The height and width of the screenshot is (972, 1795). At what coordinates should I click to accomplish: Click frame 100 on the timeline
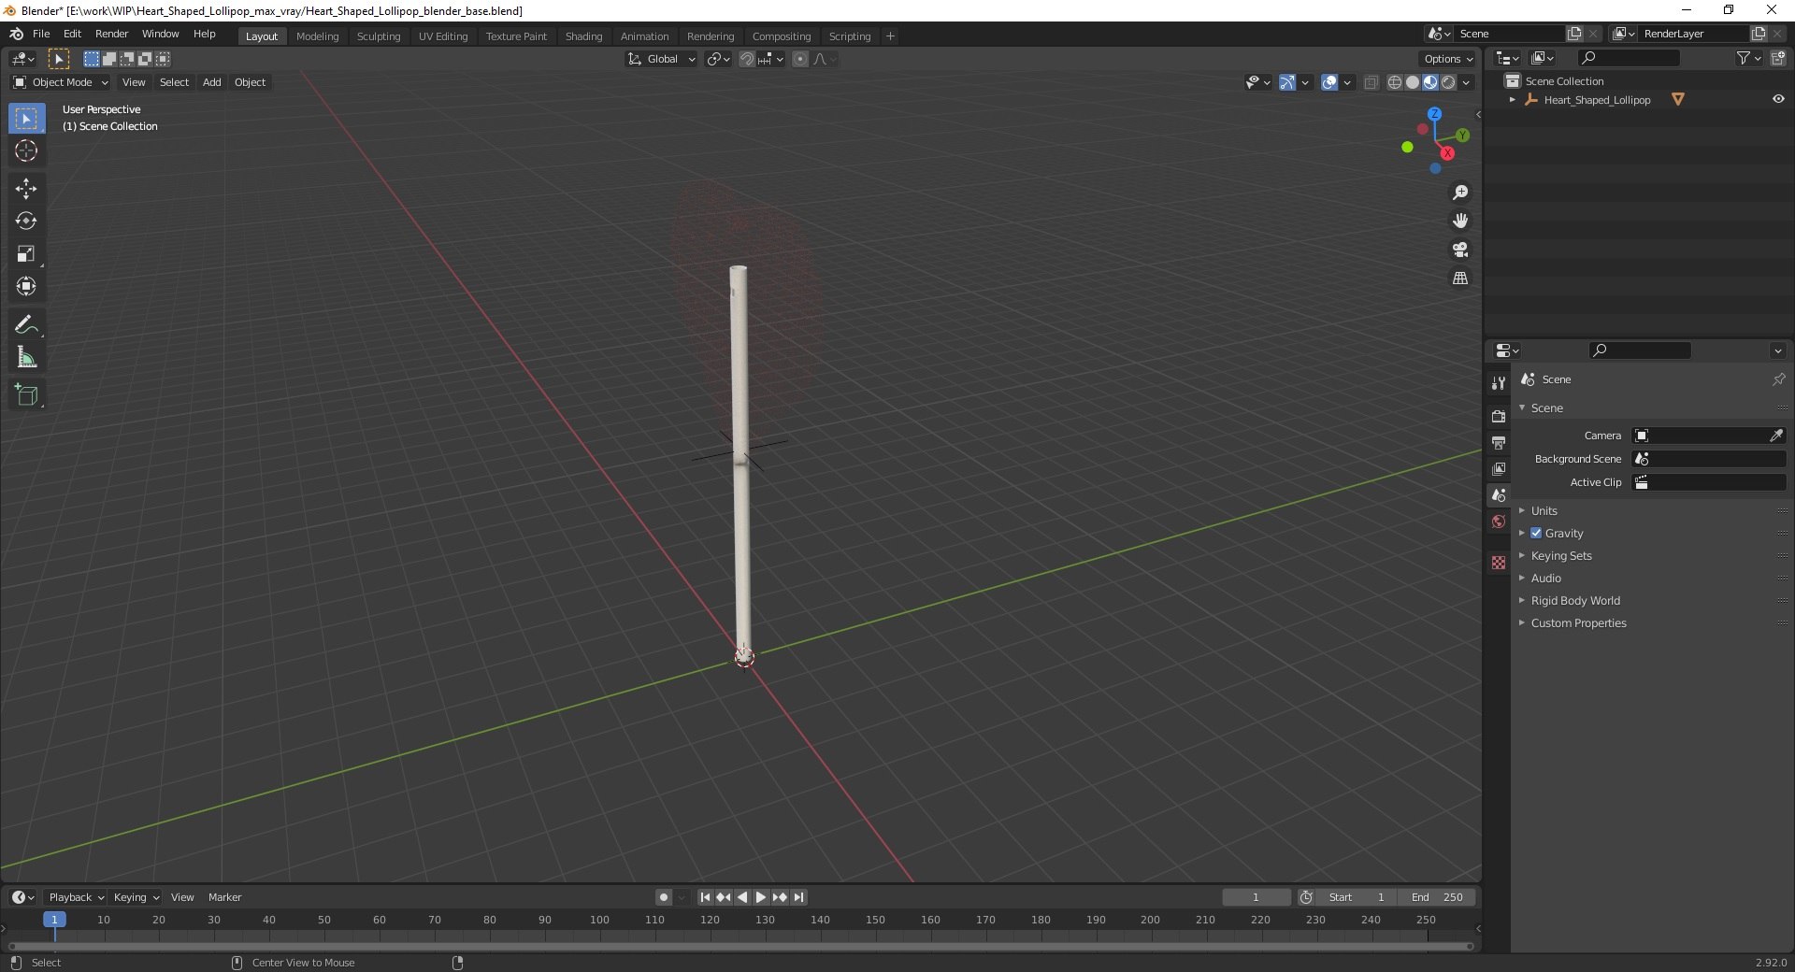599,921
